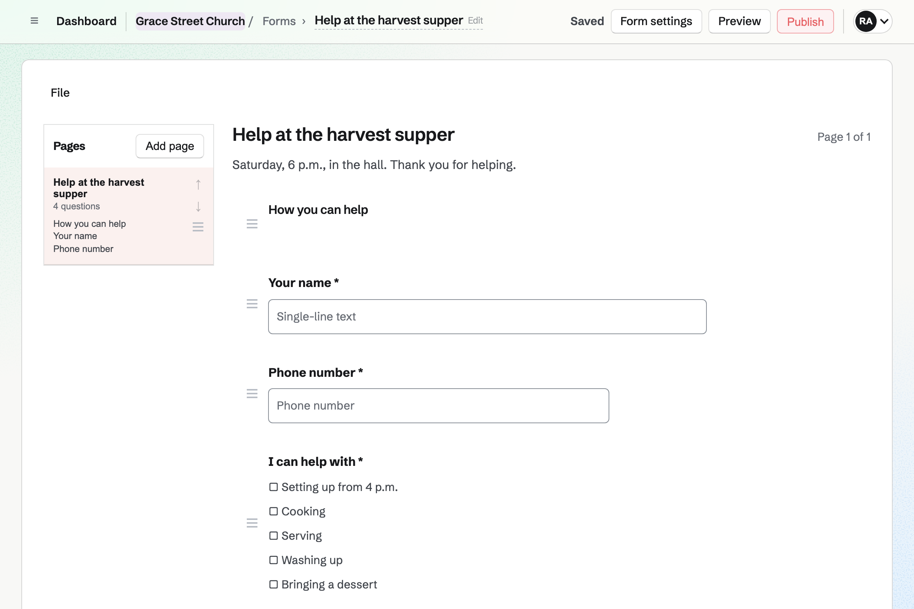Check Setting up from 4 p.m.

(x=273, y=487)
